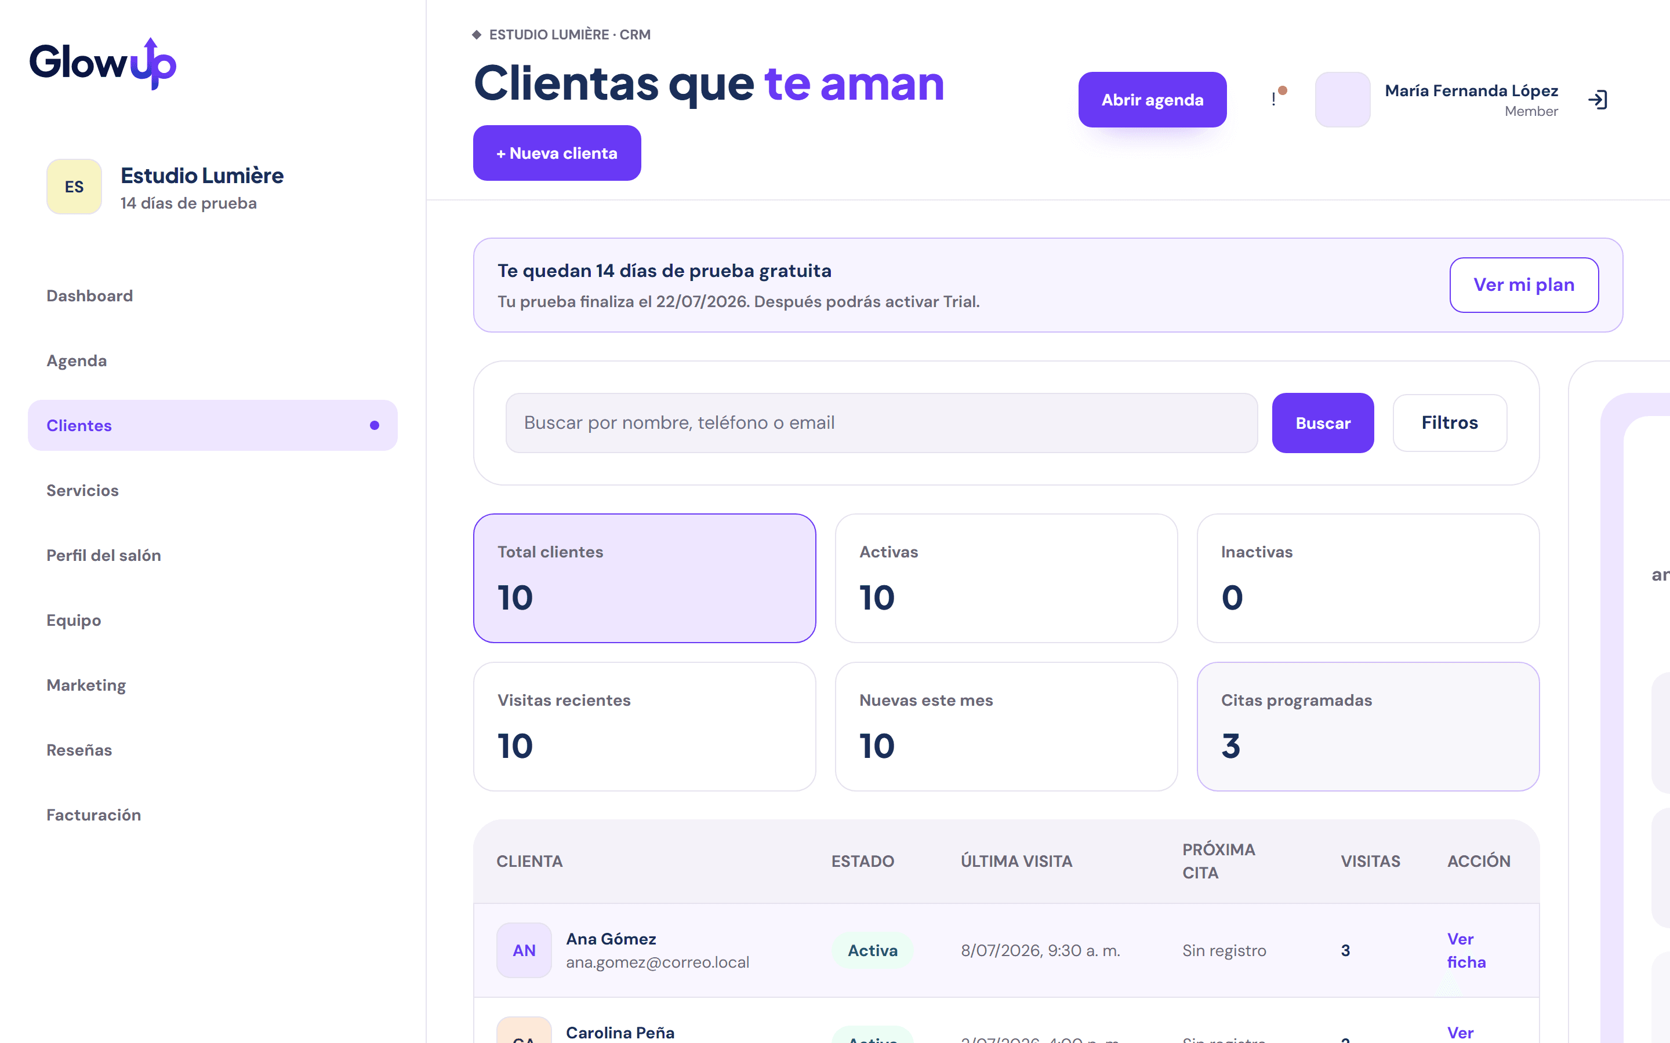
Task: Select the Nuevas este mes card
Action: click(1006, 727)
